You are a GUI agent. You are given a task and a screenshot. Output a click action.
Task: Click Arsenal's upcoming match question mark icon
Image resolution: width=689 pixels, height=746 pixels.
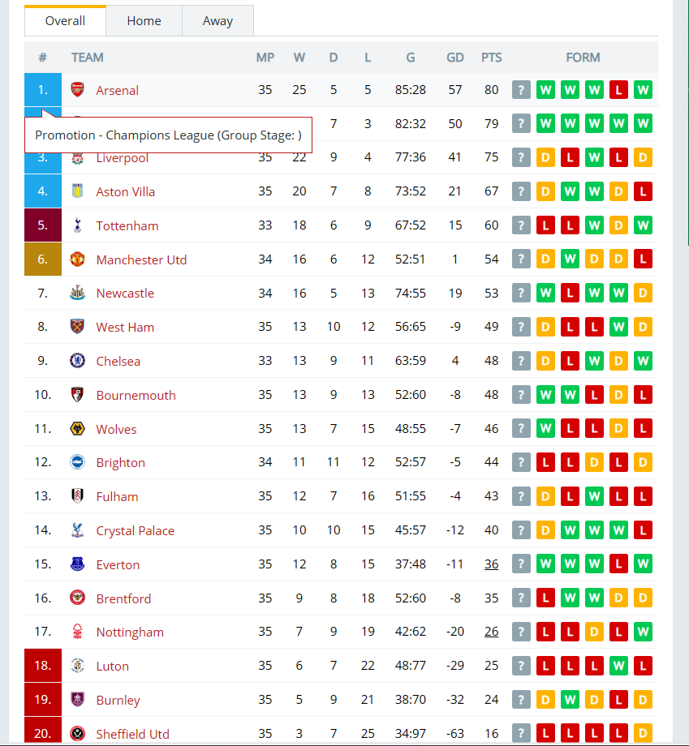(521, 90)
